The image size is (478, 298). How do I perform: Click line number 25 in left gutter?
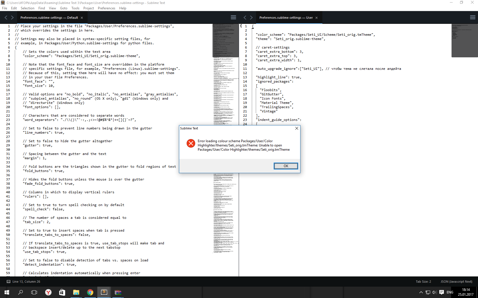(8, 128)
